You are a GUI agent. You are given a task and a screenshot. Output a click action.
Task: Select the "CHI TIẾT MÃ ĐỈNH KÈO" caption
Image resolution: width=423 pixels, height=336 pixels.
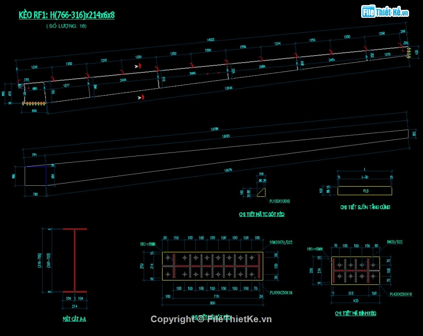[356, 313]
